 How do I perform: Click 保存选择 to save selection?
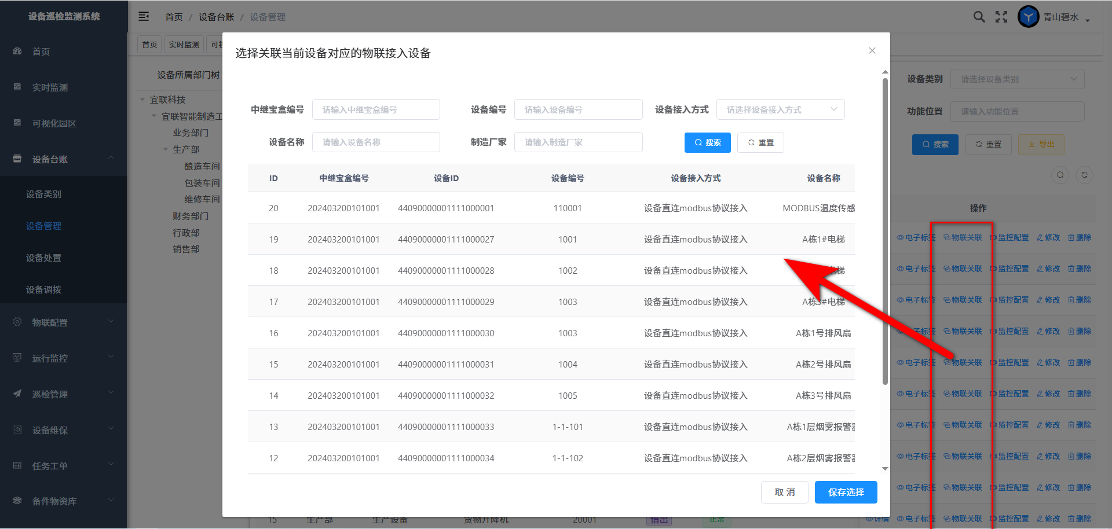click(x=846, y=492)
